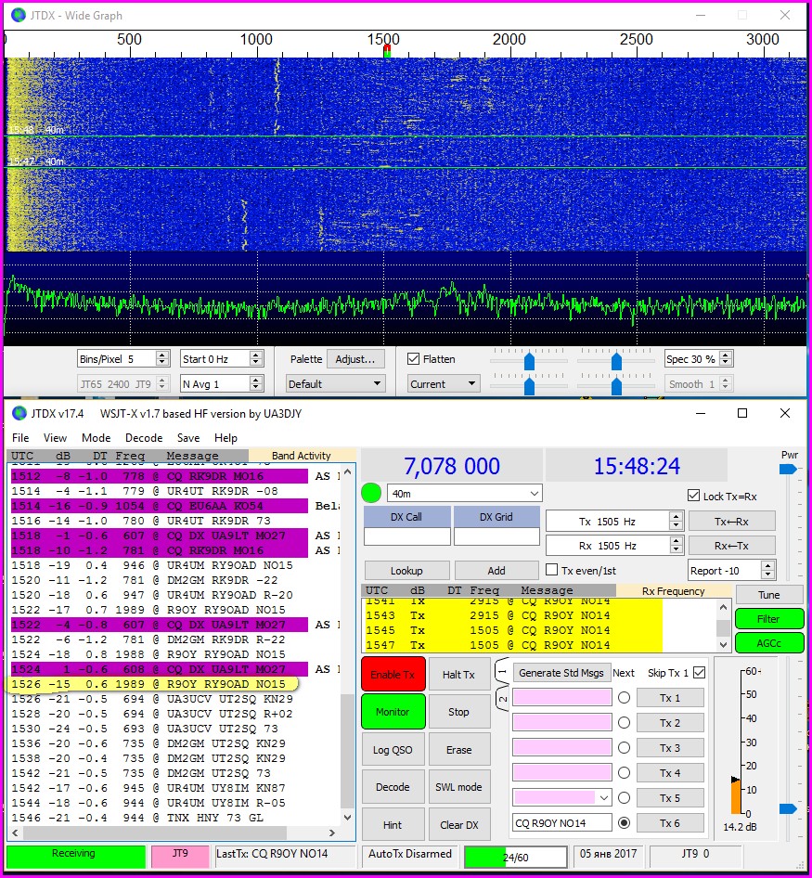Increase the Tx 1505 Hz frequency stepper
812x878 pixels.
click(x=676, y=516)
